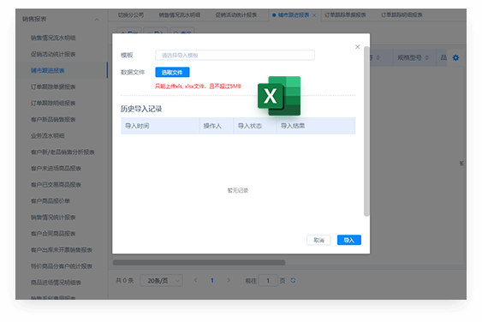This screenshot has height=322, width=482.
Task: Collapse the 销售报表 sidebar group
Action: [x=97, y=20]
